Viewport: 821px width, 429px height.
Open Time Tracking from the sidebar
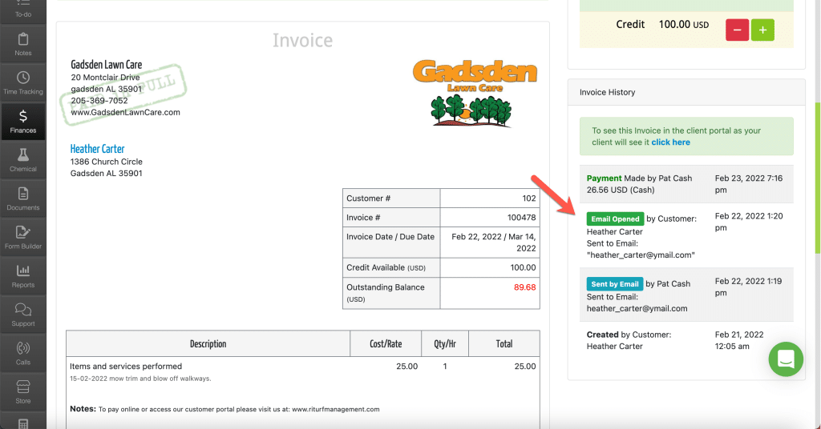23,83
